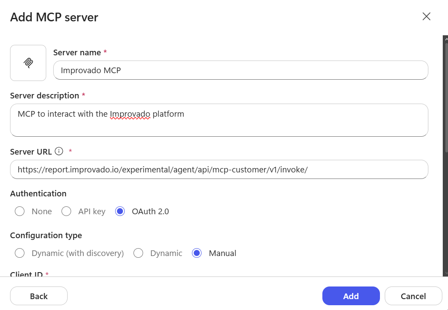Go Back to the previous step
The height and width of the screenshot is (310, 448).
[x=39, y=296]
